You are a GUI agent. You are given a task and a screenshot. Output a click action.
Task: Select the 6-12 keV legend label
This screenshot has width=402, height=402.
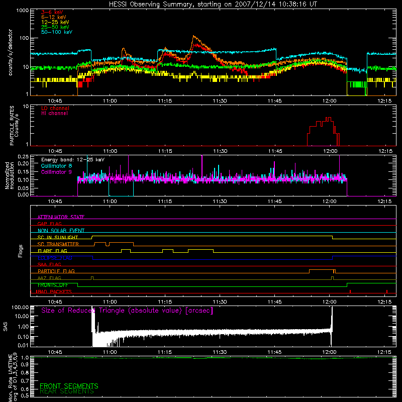click(x=54, y=17)
